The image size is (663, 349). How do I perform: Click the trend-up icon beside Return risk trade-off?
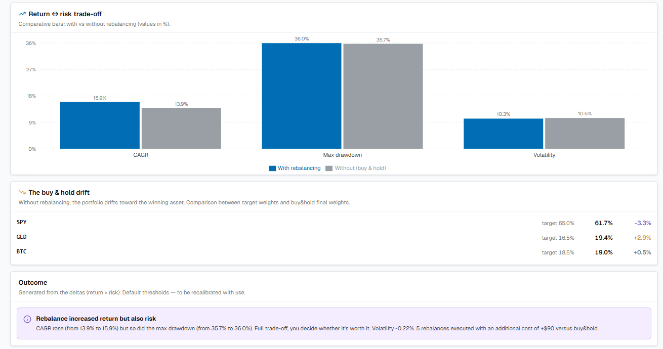22,14
